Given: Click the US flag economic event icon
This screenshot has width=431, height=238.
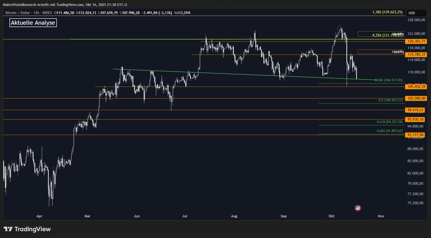Looking at the screenshot, I should [x=358, y=208].
